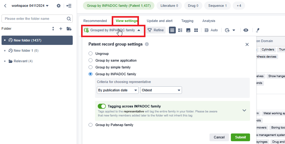
Task: Open the Analysis tab
Action: pos(209,21)
